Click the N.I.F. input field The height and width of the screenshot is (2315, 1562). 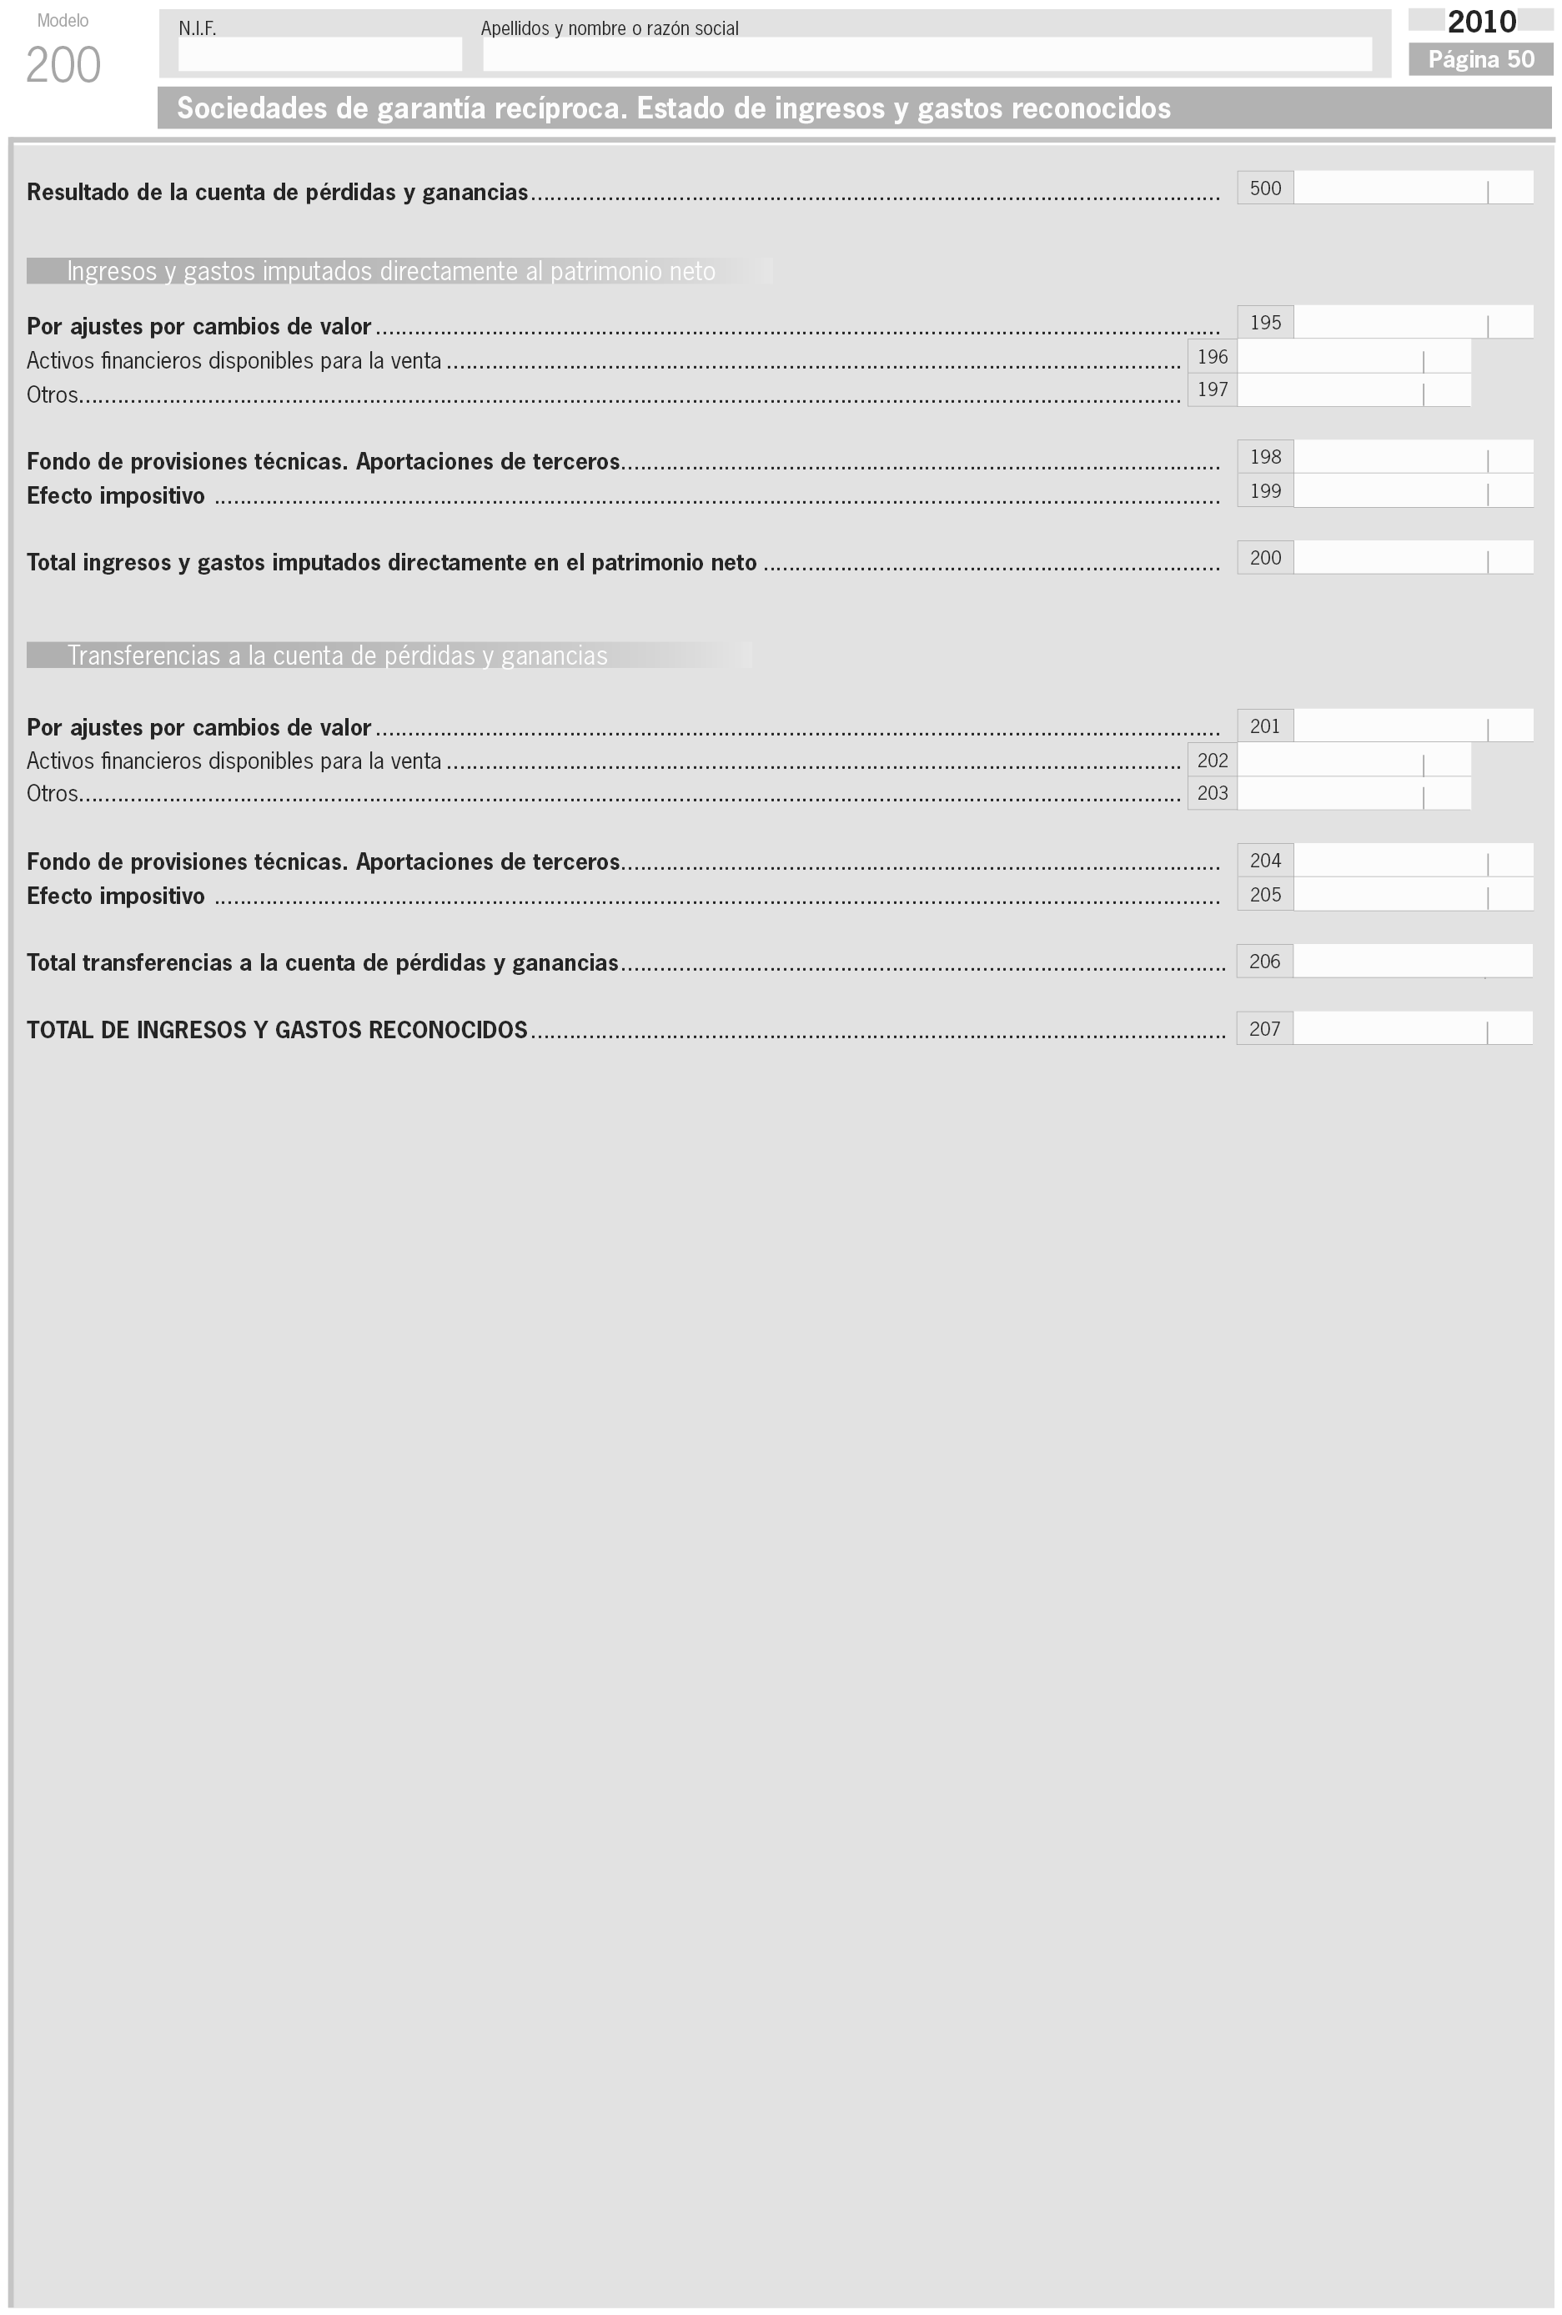[x=319, y=54]
